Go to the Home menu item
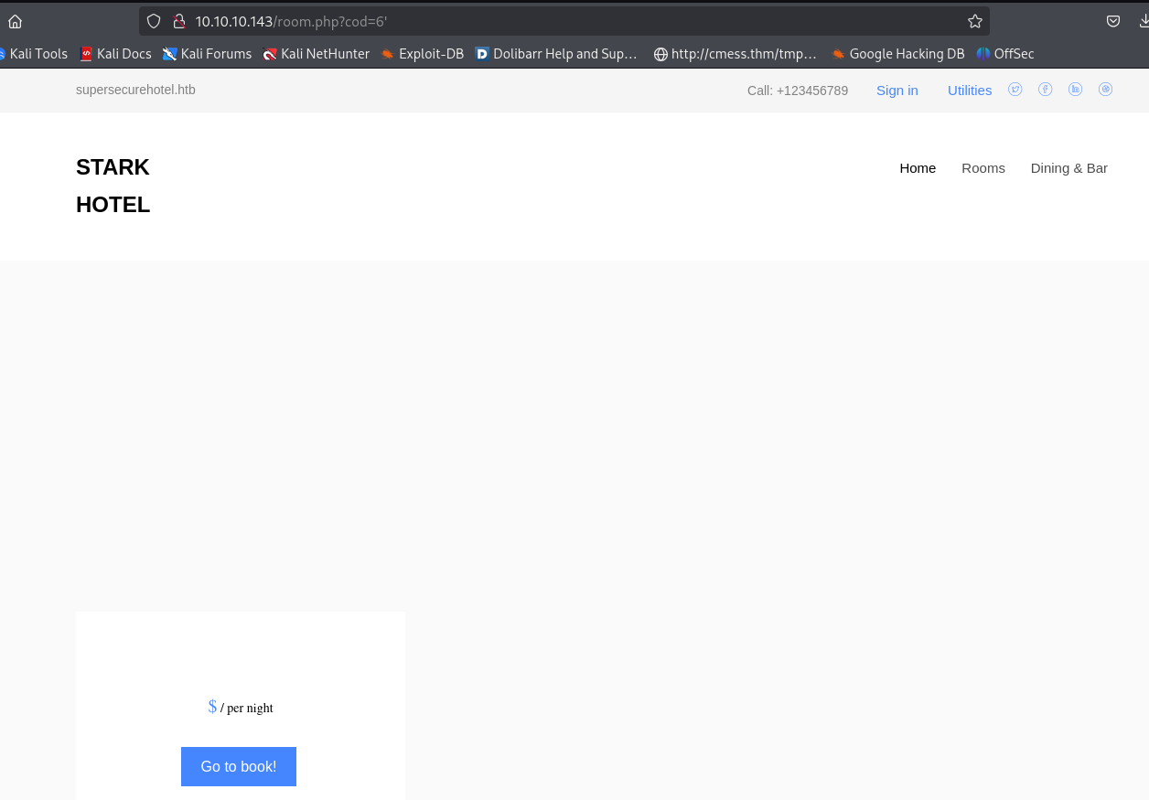The height and width of the screenshot is (800, 1149). 918,168
